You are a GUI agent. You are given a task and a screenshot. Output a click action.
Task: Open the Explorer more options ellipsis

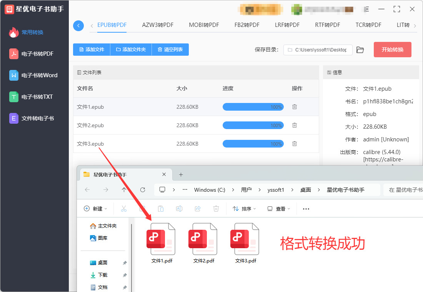306,209
